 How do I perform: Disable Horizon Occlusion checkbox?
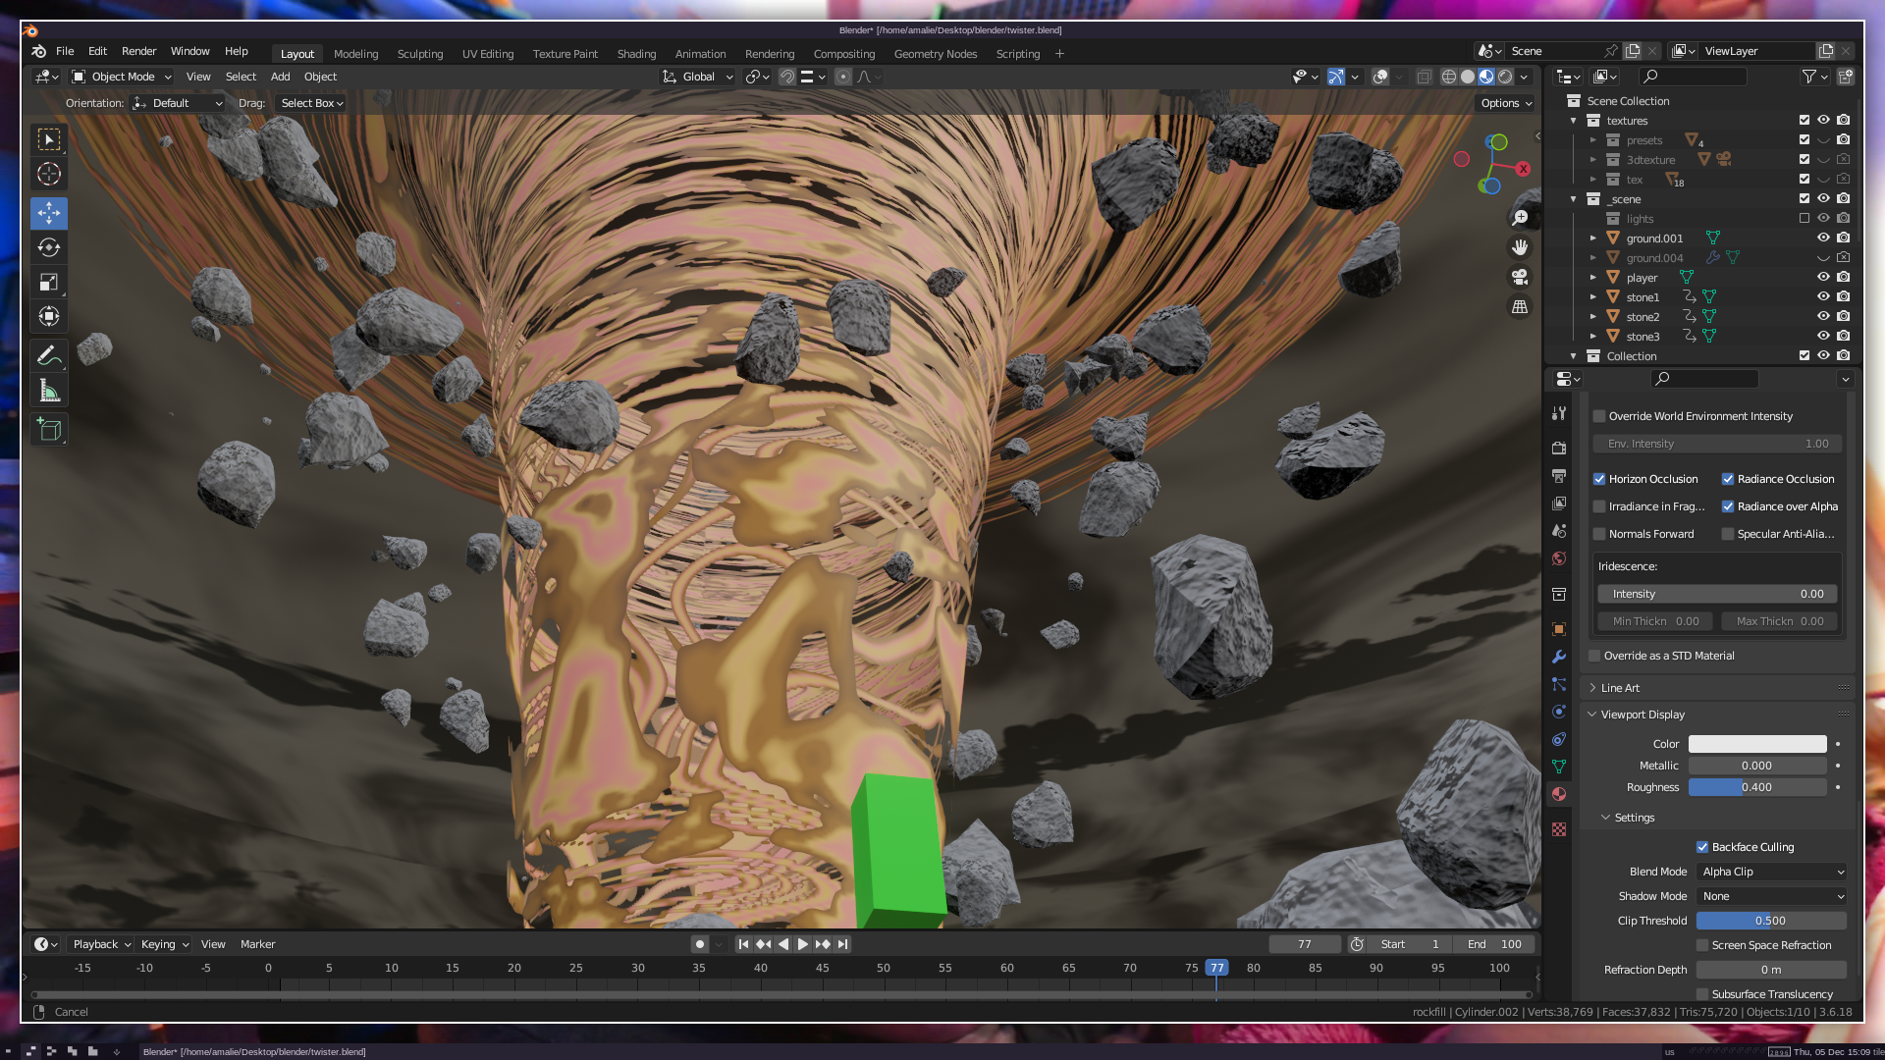point(1599,479)
